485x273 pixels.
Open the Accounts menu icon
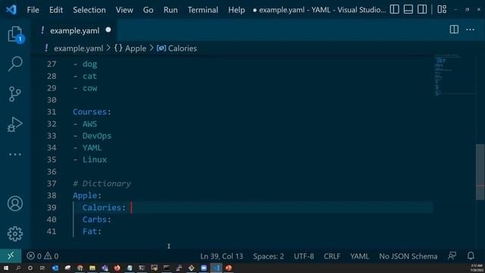tap(15, 204)
